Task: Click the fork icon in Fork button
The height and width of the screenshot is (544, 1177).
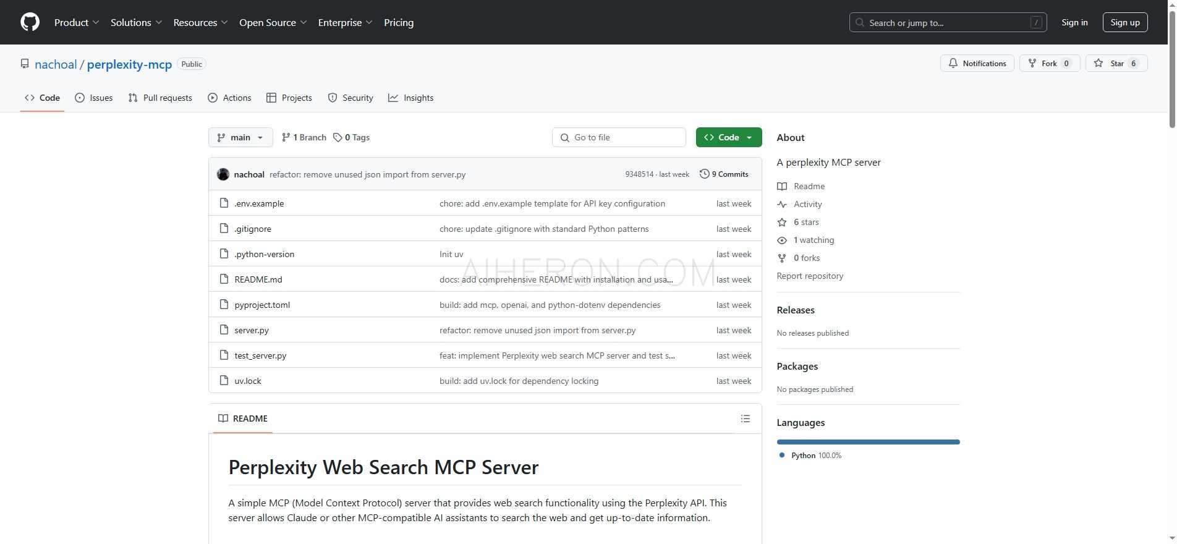Action: [1032, 63]
